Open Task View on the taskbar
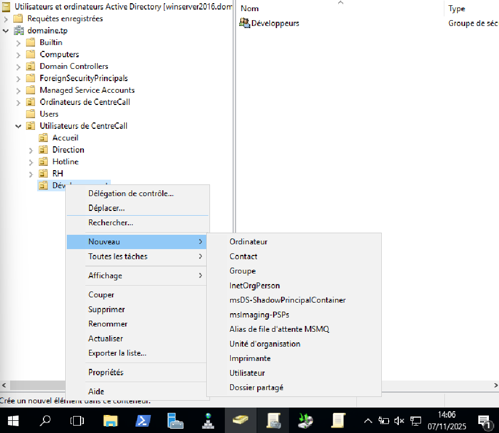Viewport: 499px width, 433px height. (77, 421)
